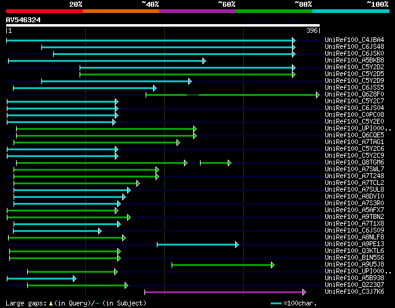Click the arrowhead ending UniRef100_A9PE13's bar
Screen dimensions: 395x308
[237, 244]
